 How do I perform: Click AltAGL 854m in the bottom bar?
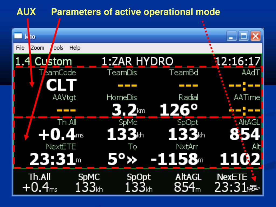point(188,183)
